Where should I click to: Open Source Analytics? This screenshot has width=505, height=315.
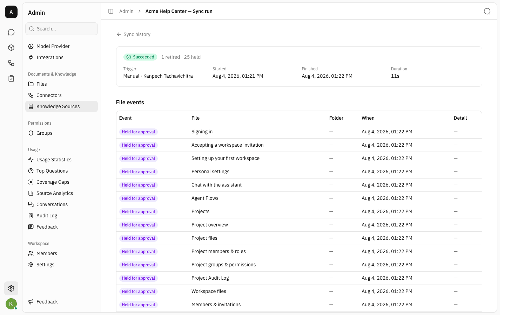(x=61, y=193)
